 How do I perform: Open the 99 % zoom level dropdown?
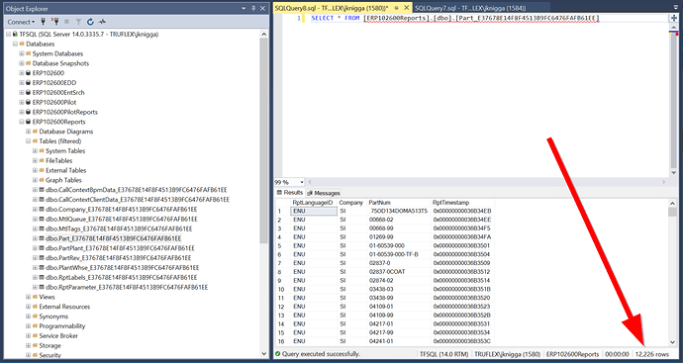click(302, 182)
